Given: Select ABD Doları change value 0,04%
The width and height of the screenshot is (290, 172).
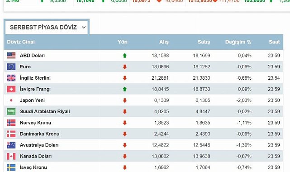Looking at the screenshot, I should click(x=244, y=56).
